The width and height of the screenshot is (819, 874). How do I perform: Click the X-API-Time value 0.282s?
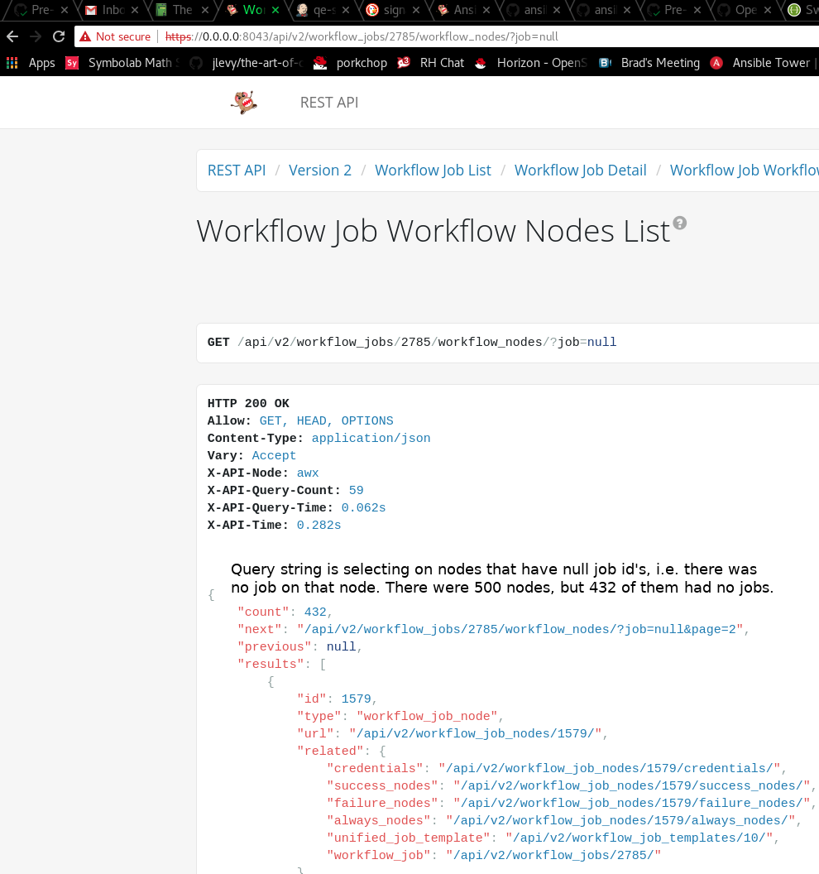(x=318, y=525)
